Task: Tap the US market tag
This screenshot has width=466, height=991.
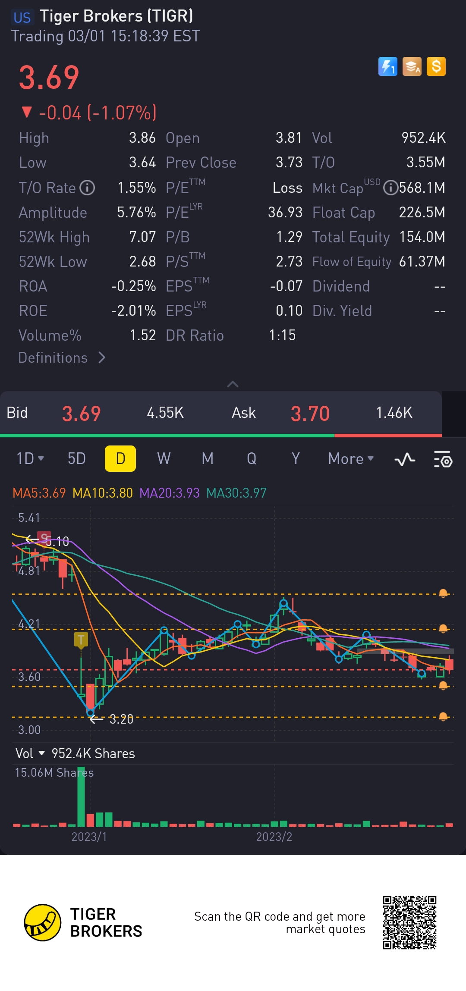Action: [x=22, y=17]
